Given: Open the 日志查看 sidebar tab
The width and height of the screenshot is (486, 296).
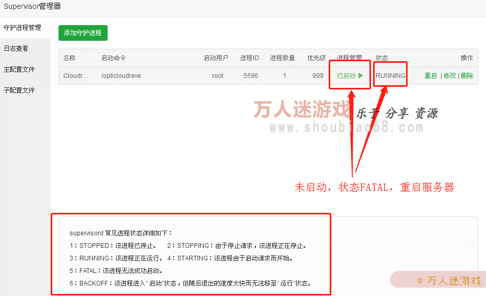Looking at the screenshot, I should [16, 49].
